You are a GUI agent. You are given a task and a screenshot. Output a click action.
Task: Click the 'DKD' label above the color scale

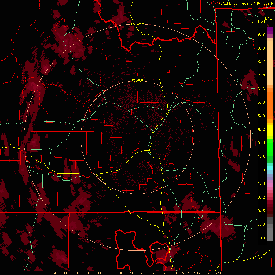point(269,18)
